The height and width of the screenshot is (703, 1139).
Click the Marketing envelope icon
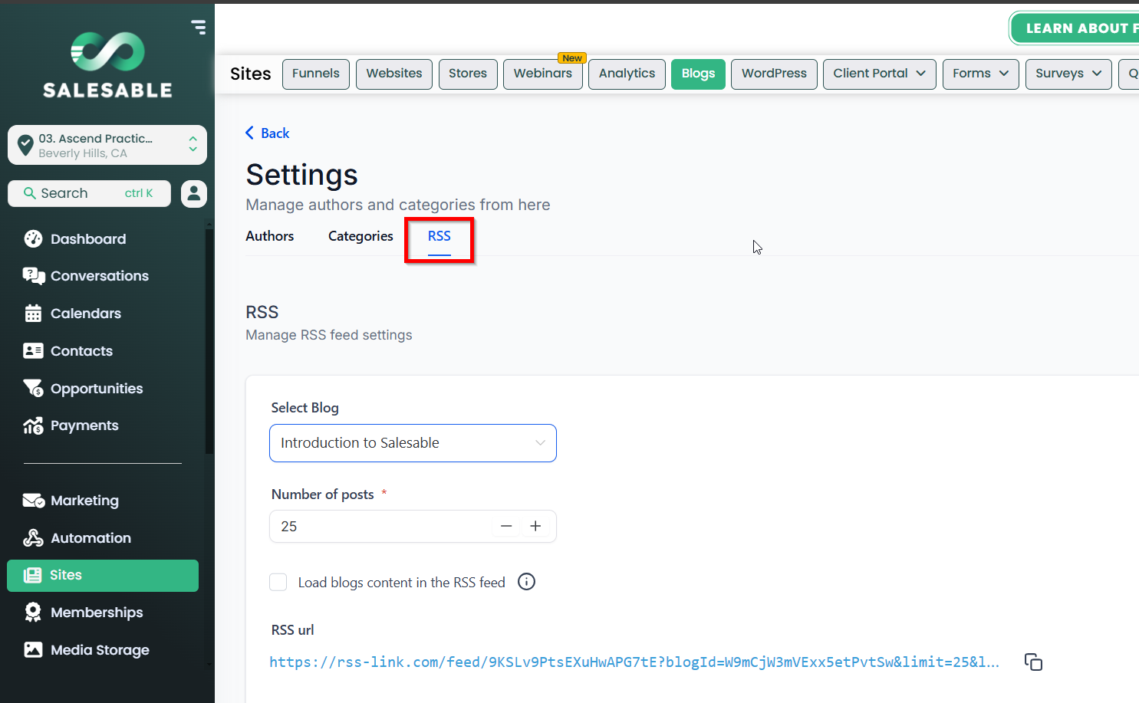(x=33, y=501)
